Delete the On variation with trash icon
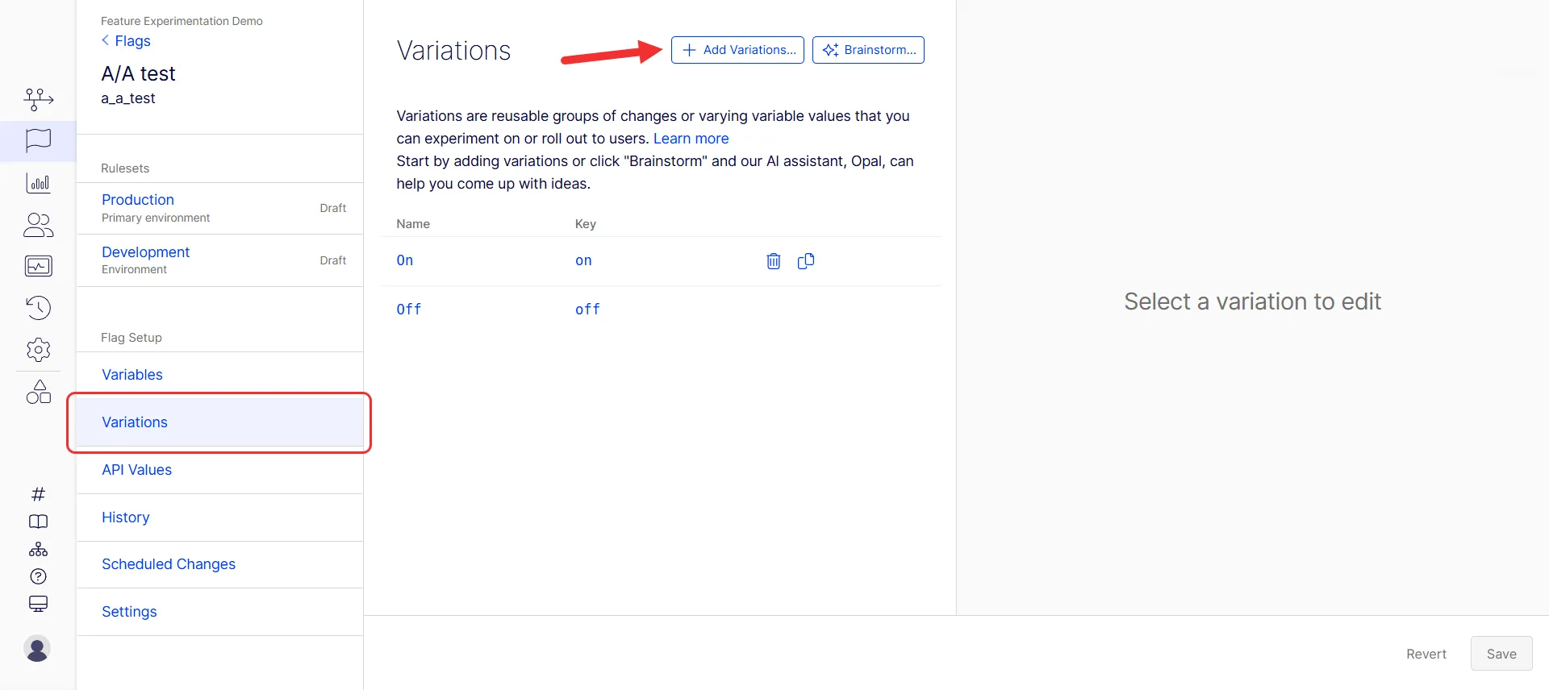 [x=773, y=260]
